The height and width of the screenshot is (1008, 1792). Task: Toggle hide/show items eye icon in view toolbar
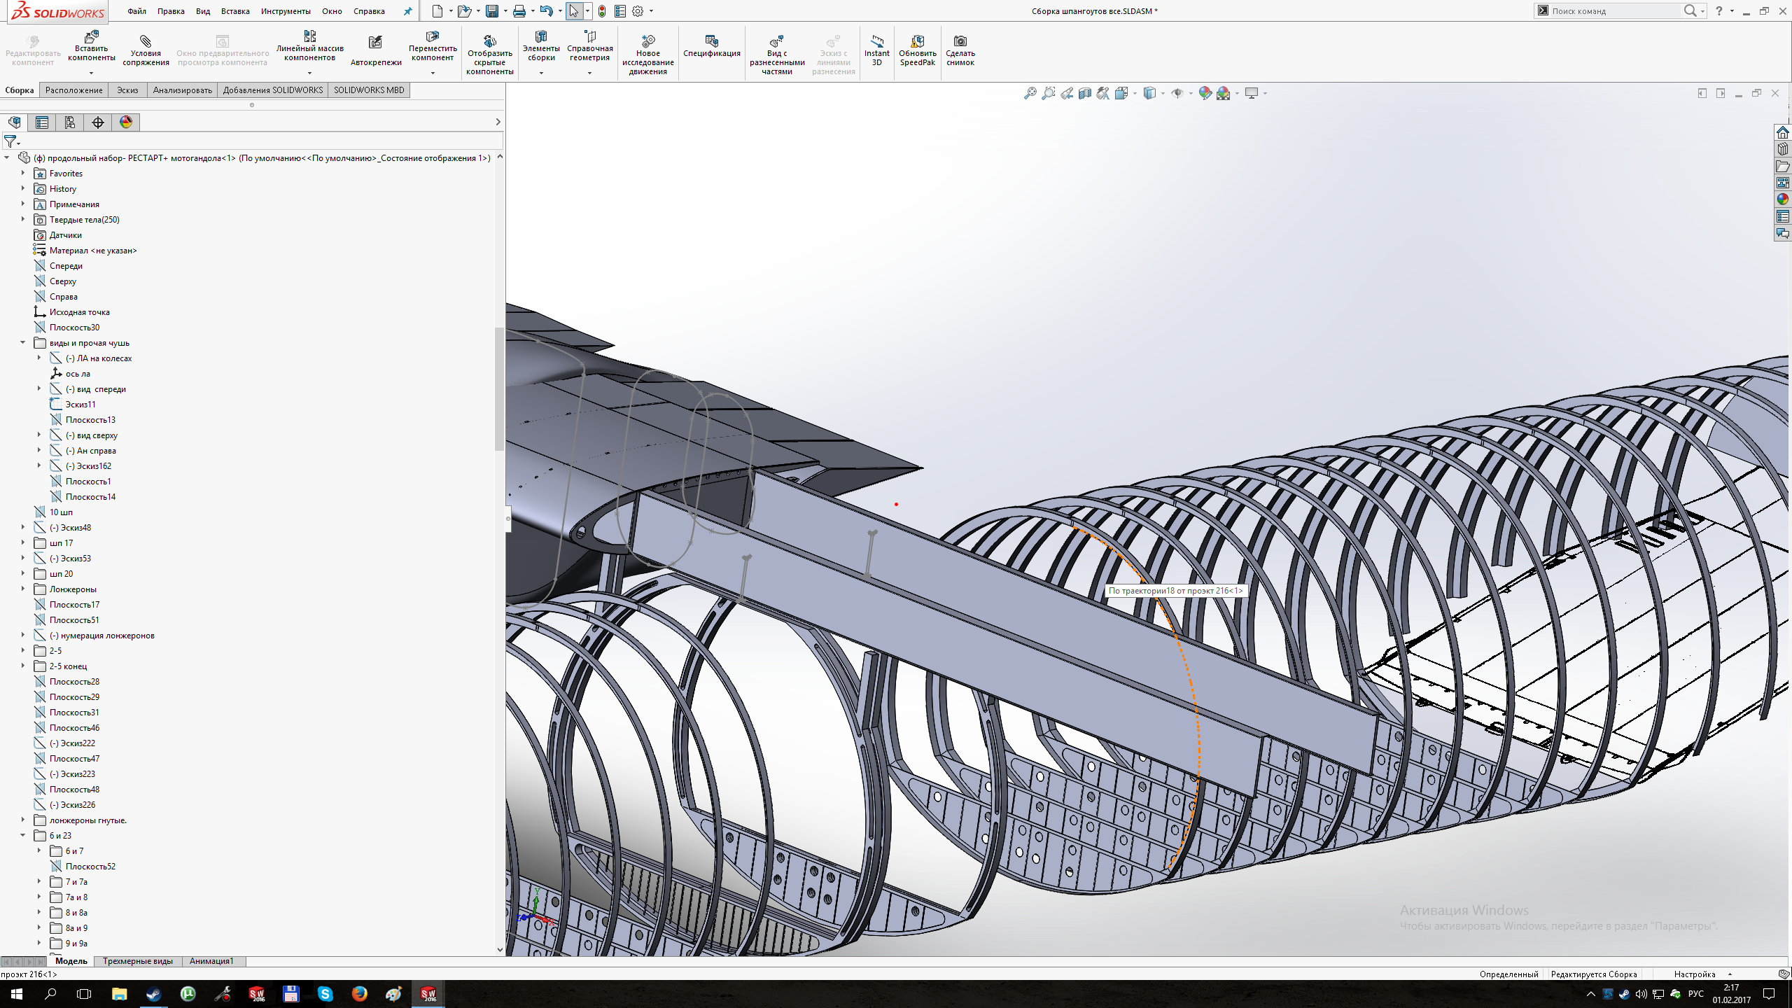1177,93
